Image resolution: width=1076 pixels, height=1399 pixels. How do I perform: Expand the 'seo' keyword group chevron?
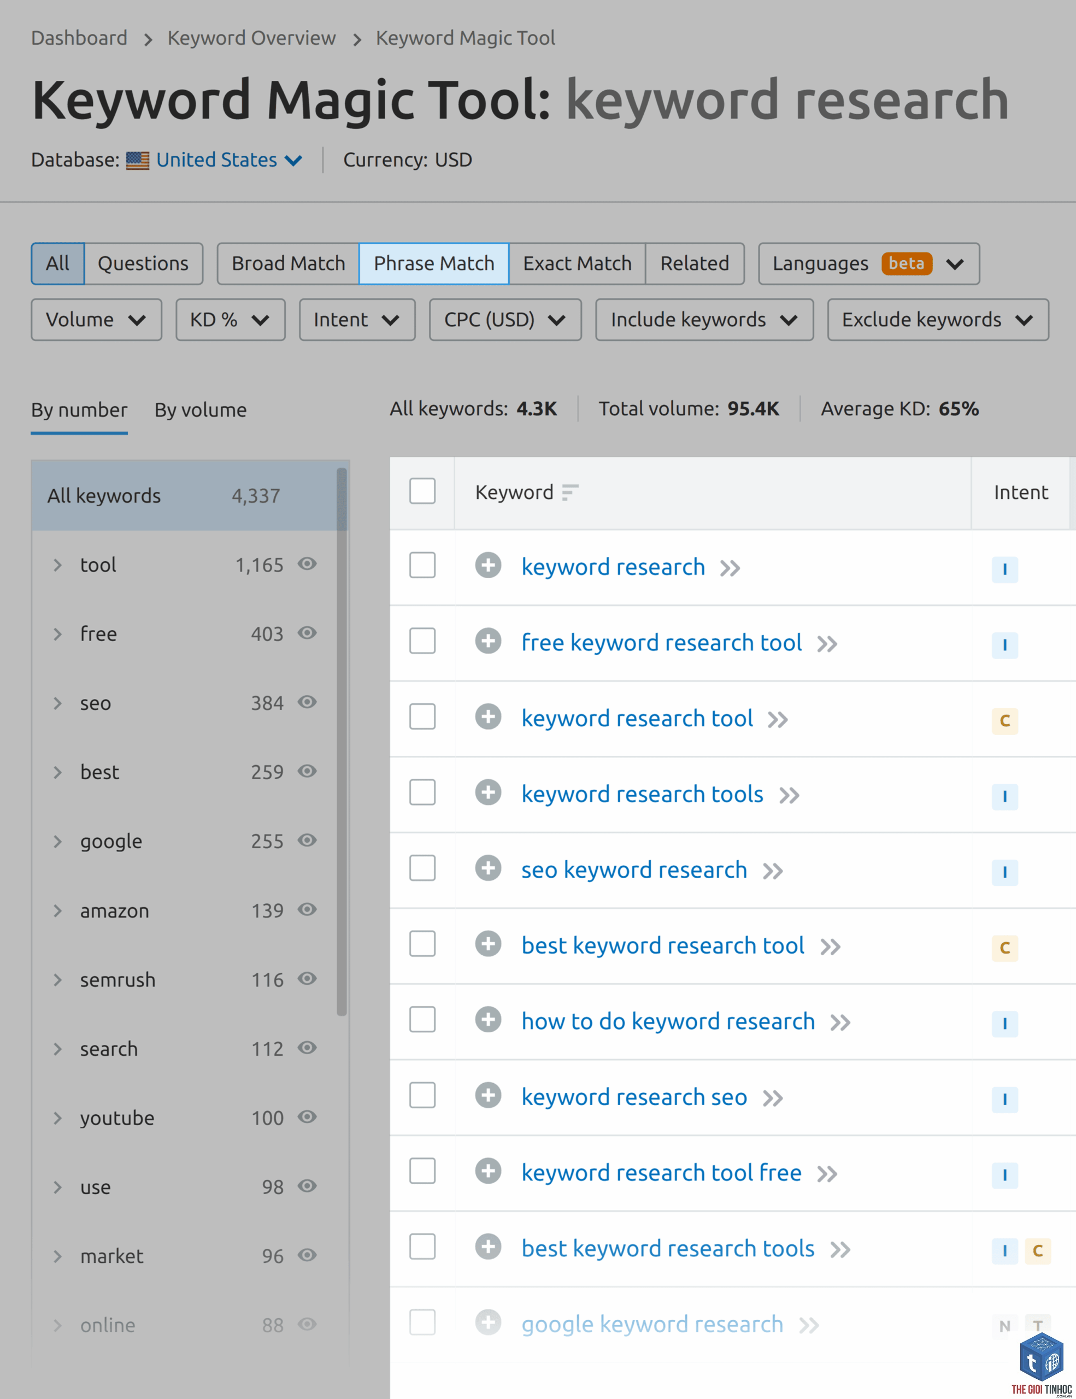coord(57,703)
